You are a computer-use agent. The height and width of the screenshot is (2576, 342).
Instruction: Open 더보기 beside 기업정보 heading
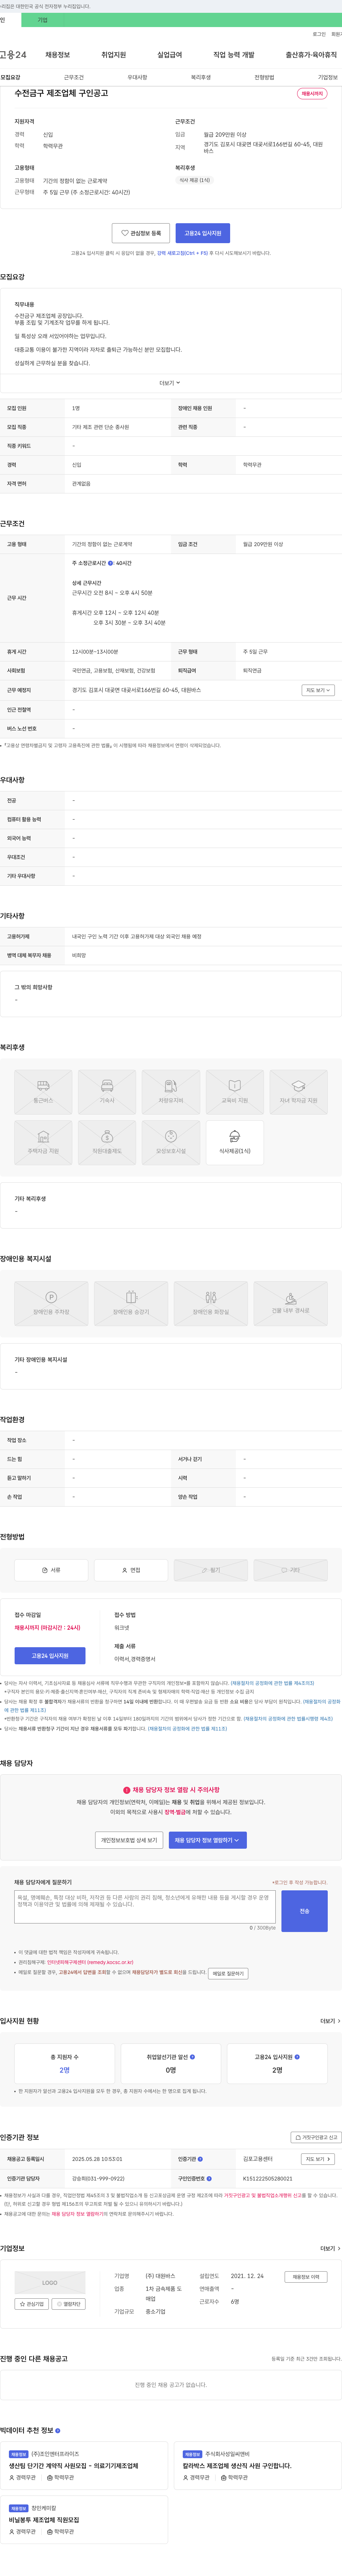(x=329, y=2248)
